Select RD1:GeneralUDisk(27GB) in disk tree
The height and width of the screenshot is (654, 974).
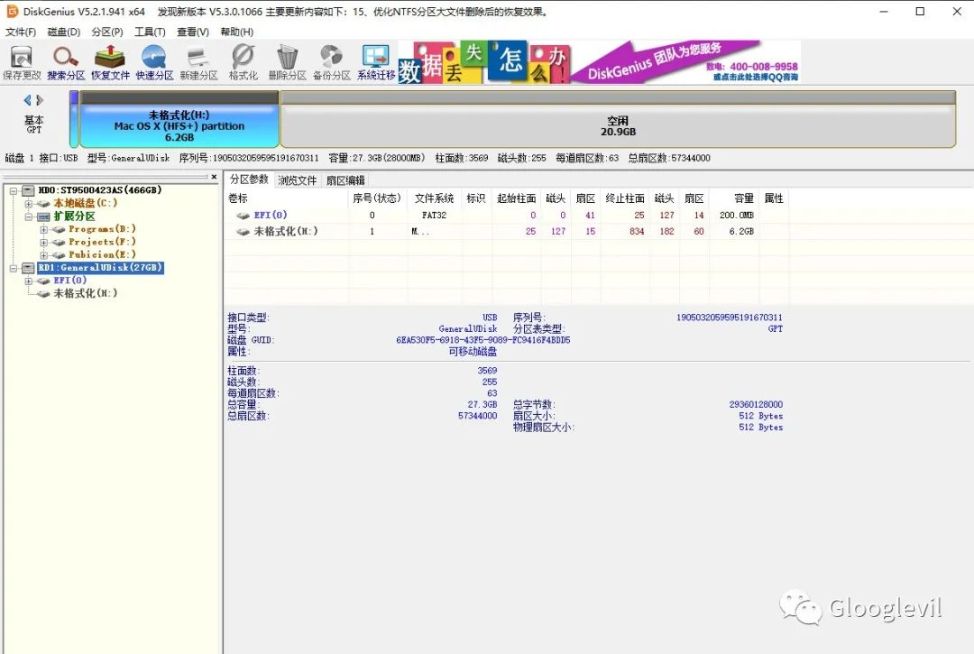[100, 268]
